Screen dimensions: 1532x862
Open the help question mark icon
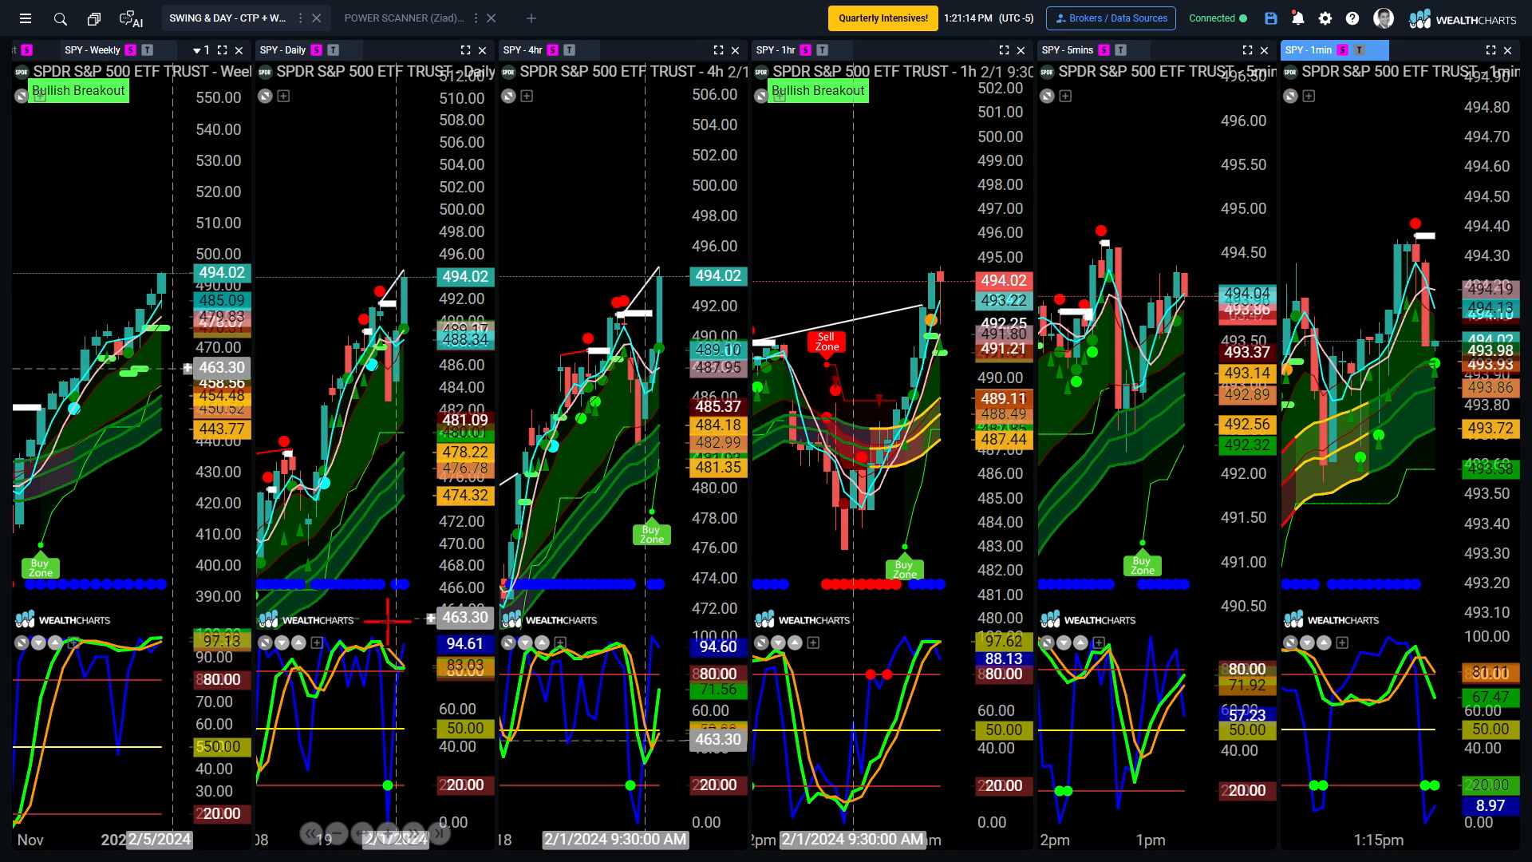click(1352, 18)
